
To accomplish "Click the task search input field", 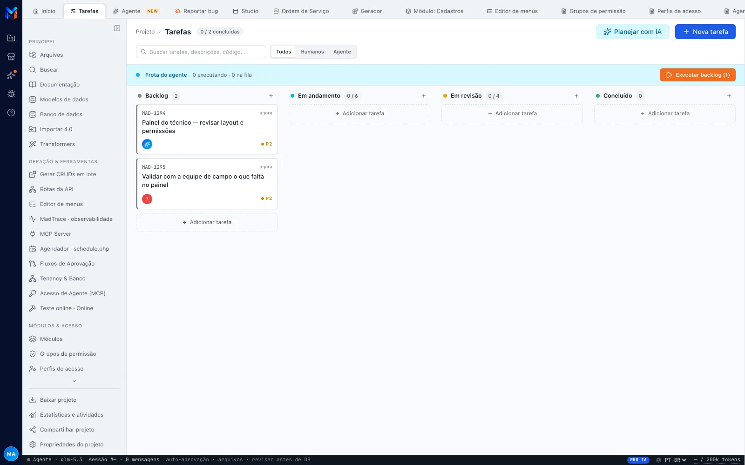I will click(x=201, y=52).
